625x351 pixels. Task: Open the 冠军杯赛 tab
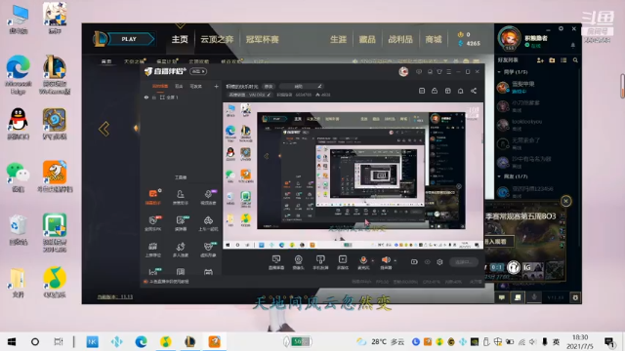[262, 39]
